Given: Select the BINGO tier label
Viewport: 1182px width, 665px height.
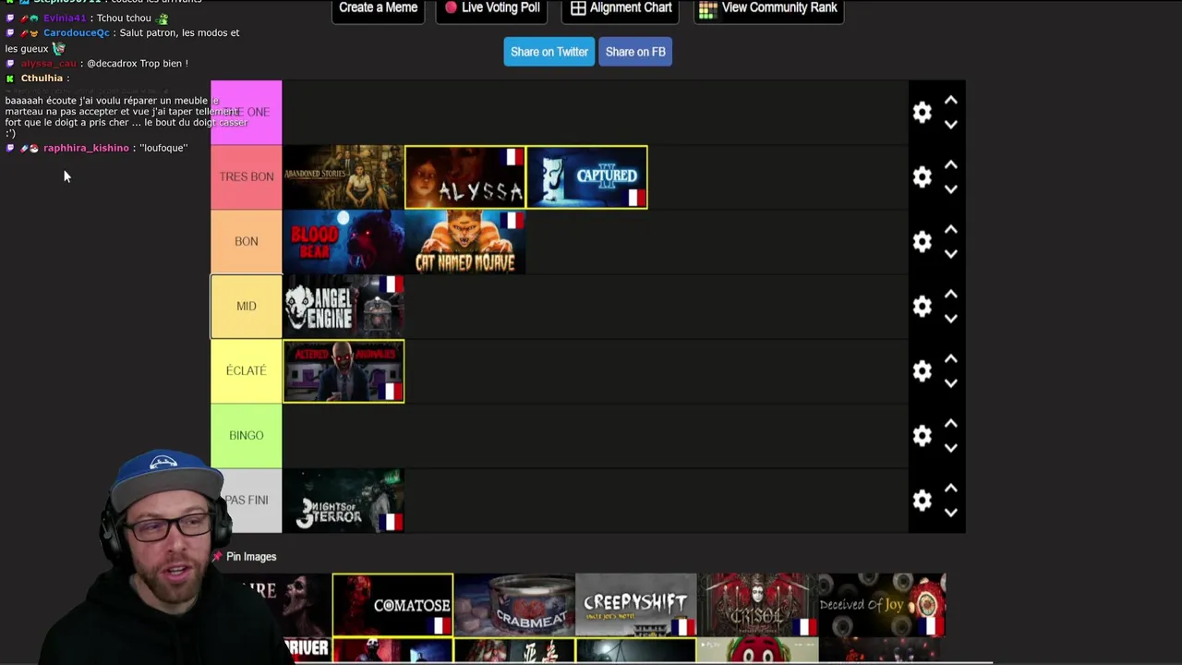Looking at the screenshot, I should coord(247,436).
